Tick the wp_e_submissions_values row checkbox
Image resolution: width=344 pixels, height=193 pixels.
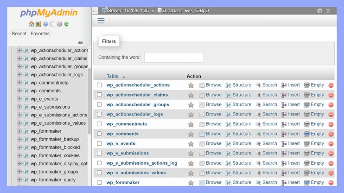[99, 173]
